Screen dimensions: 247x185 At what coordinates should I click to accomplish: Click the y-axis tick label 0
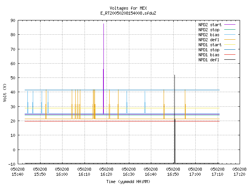click(14, 150)
